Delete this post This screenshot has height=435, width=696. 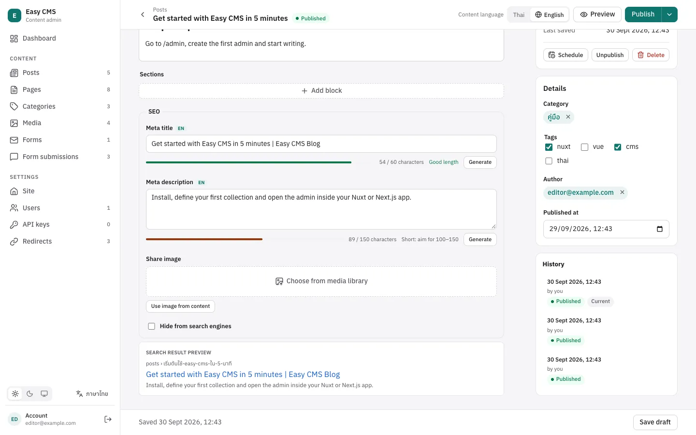[x=651, y=55]
